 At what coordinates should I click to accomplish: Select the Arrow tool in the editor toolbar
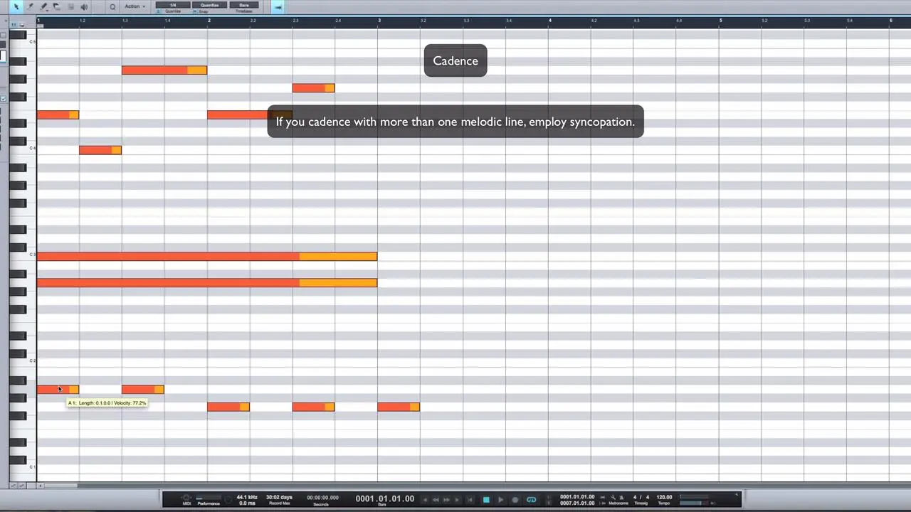click(x=16, y=6)
